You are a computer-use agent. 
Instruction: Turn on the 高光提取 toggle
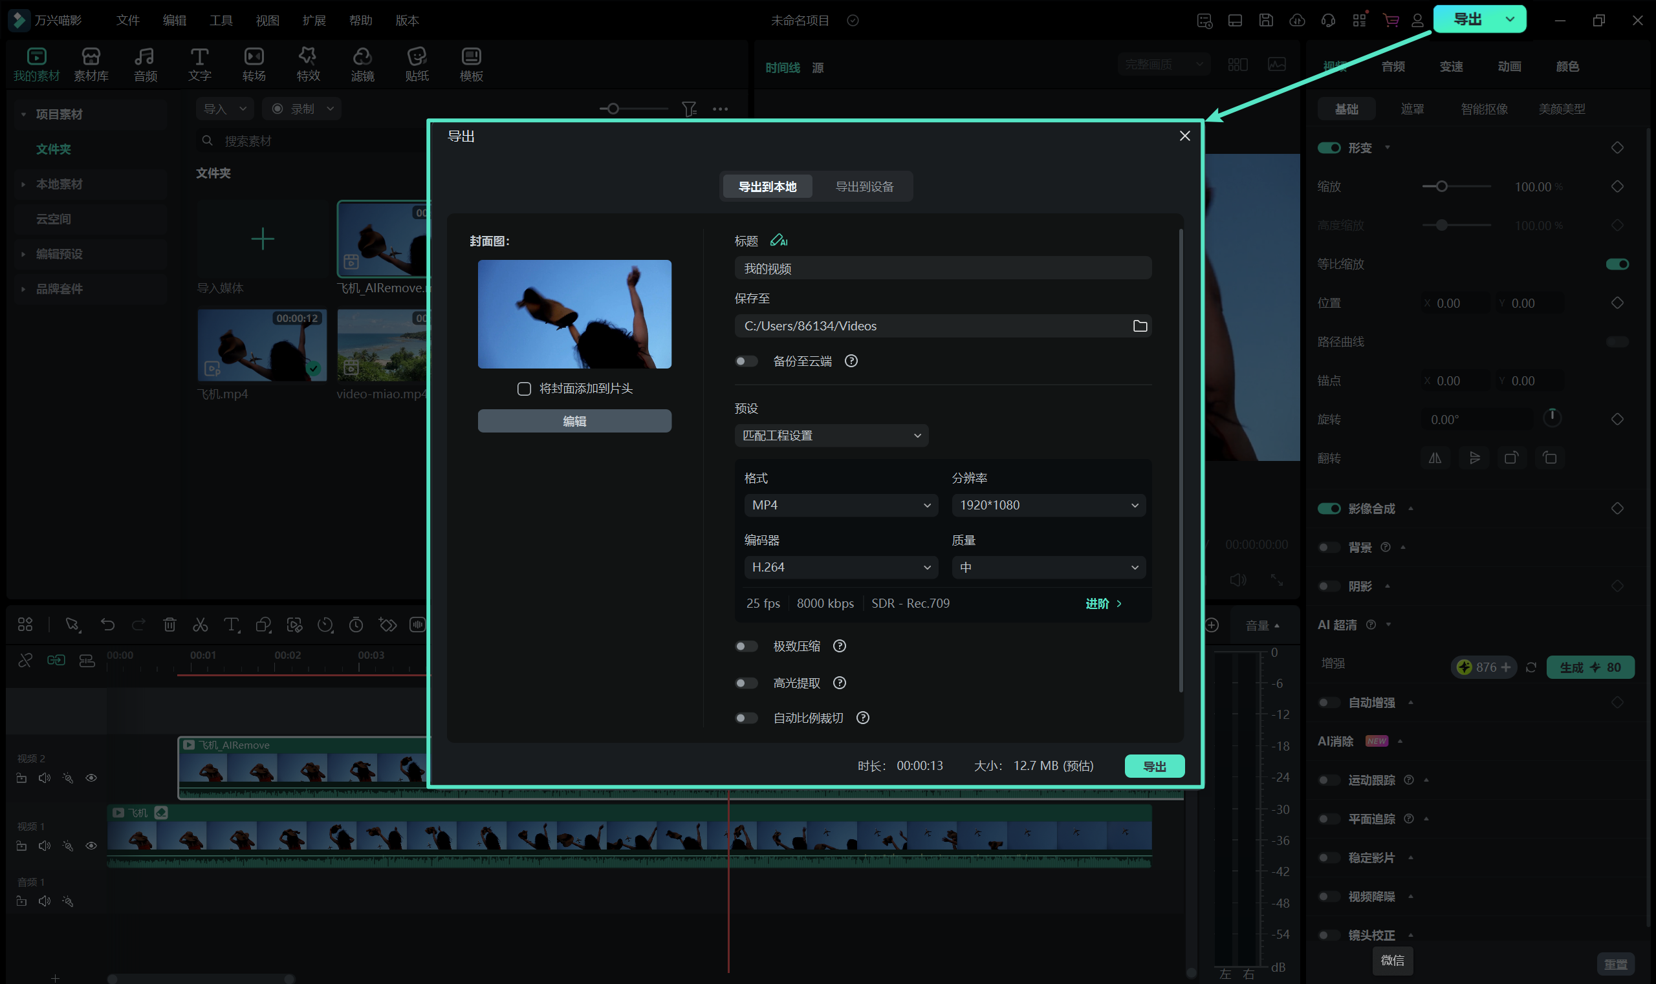tap(746, 683)
